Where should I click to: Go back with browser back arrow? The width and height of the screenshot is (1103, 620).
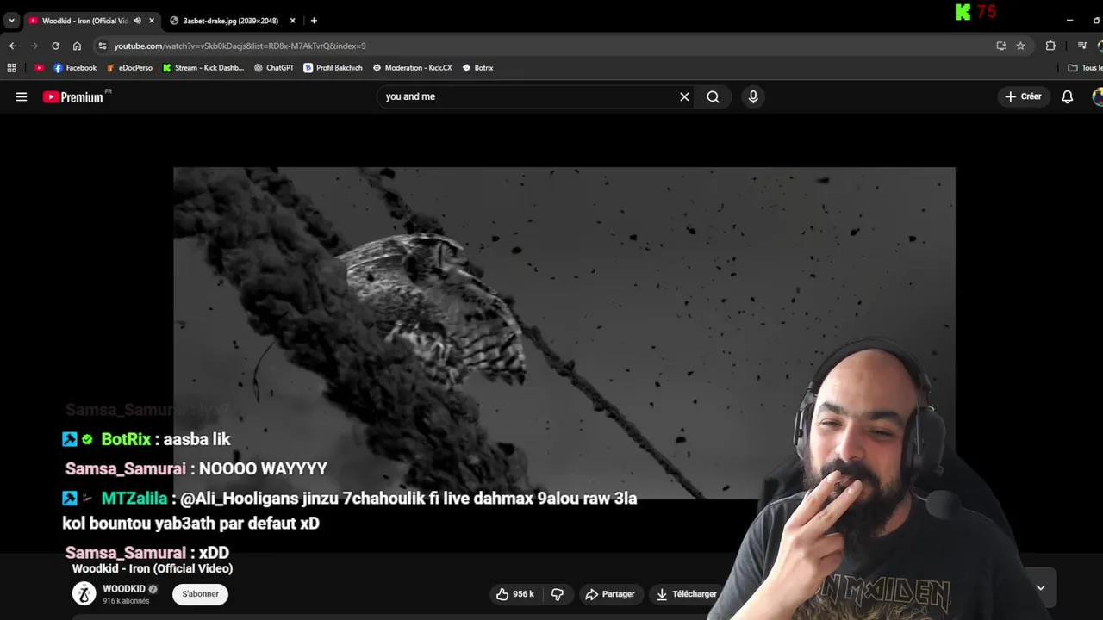tap(13, 46)
